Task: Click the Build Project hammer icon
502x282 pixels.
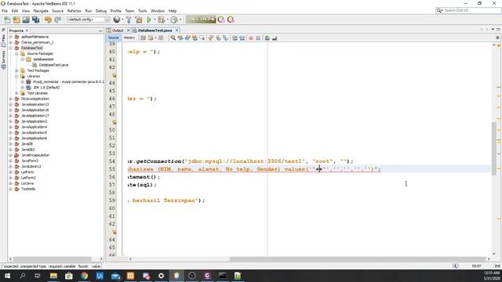Action: click(129, 20)
